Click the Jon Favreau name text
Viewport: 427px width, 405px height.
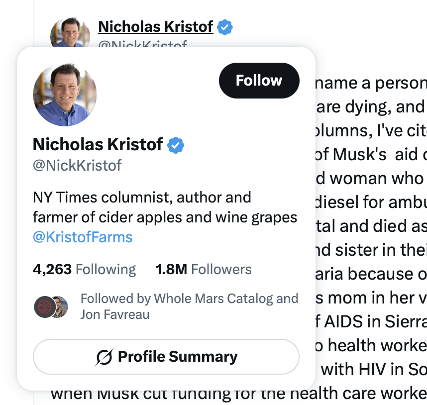(114, 314)
